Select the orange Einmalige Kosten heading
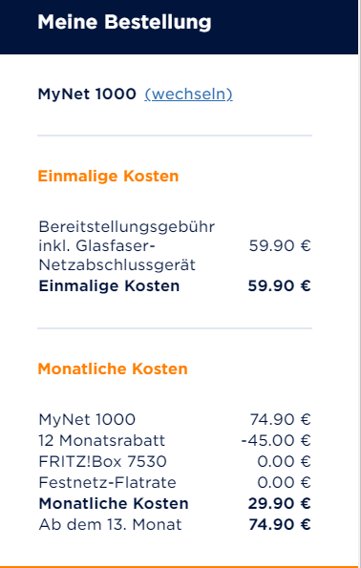This screenshot has height=568, width=361. [x=108, y=177]
